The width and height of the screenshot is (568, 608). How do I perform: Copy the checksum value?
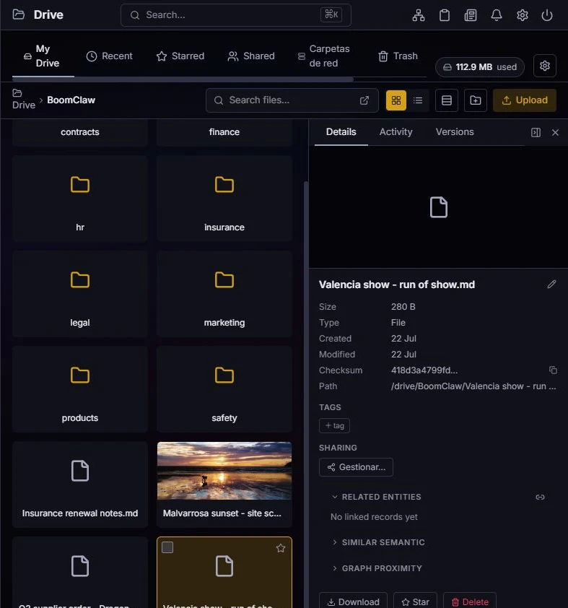pos(553,370)
